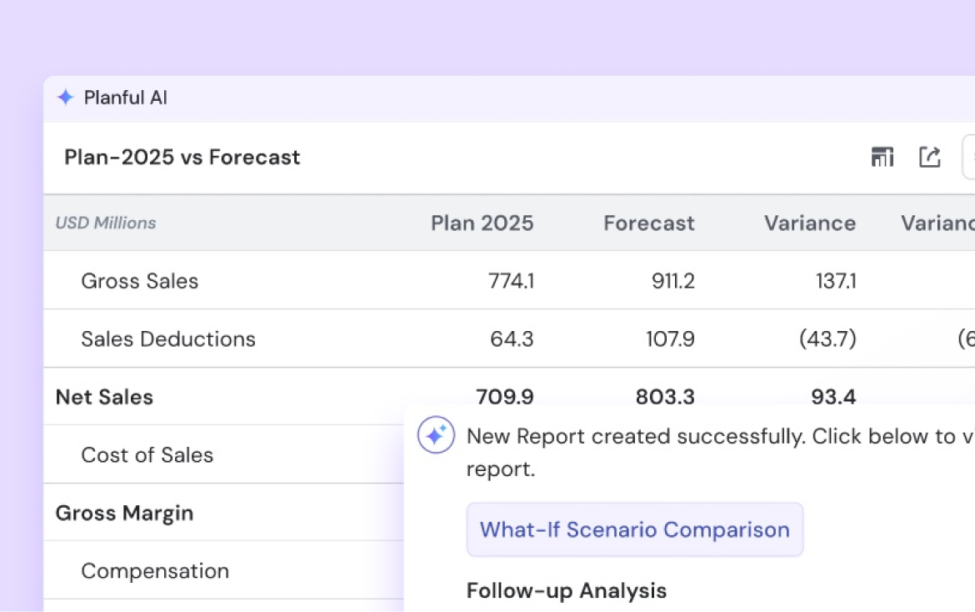Click the Planful AI sparkle icon
The image size is (975, 612).
[65, 98]
